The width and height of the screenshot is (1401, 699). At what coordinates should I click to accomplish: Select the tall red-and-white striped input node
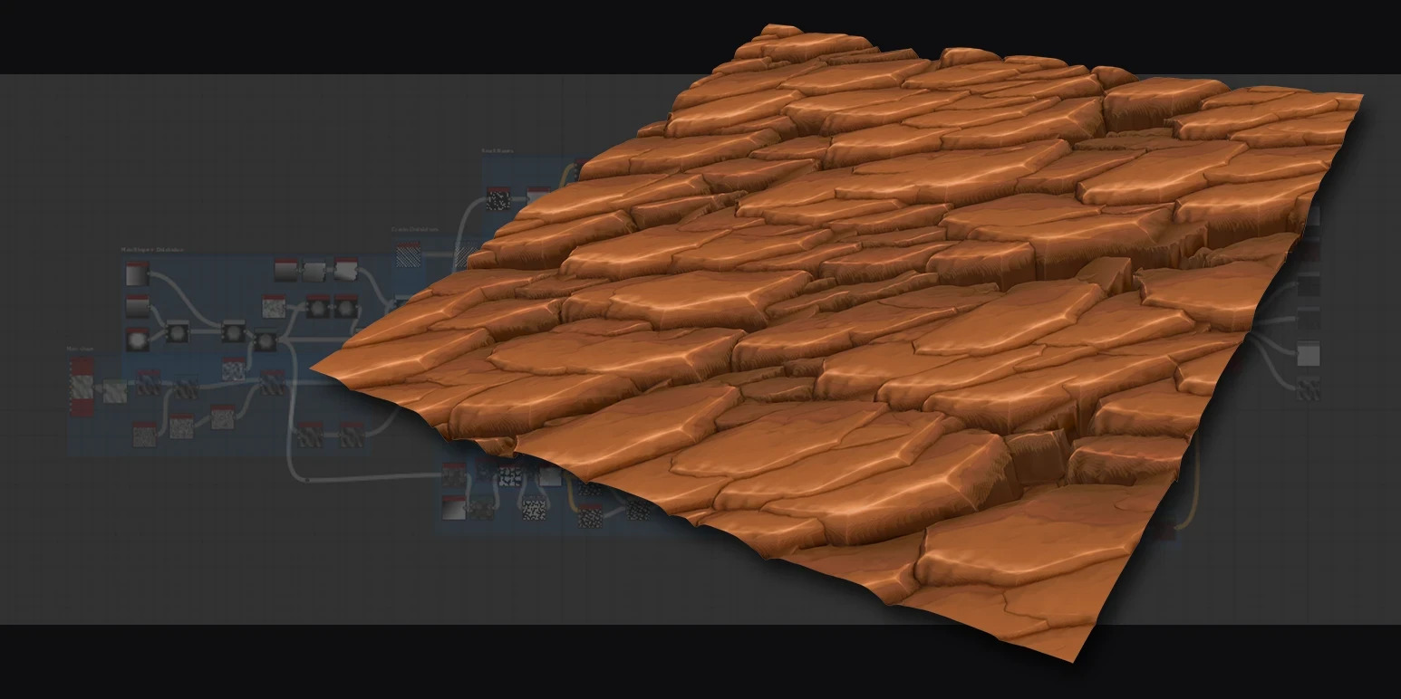pos(82,388)
